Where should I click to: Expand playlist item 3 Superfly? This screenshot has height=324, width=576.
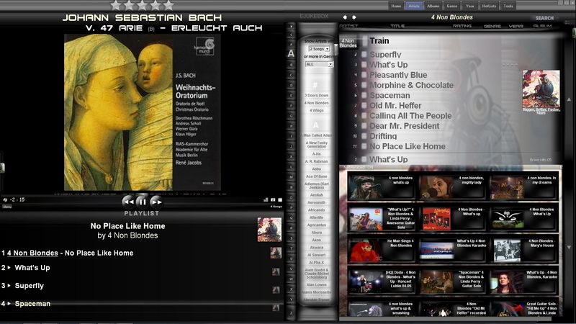pyautogui.click(x=9, y=285)
